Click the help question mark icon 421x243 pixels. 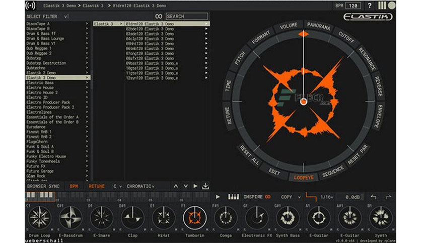370,6
